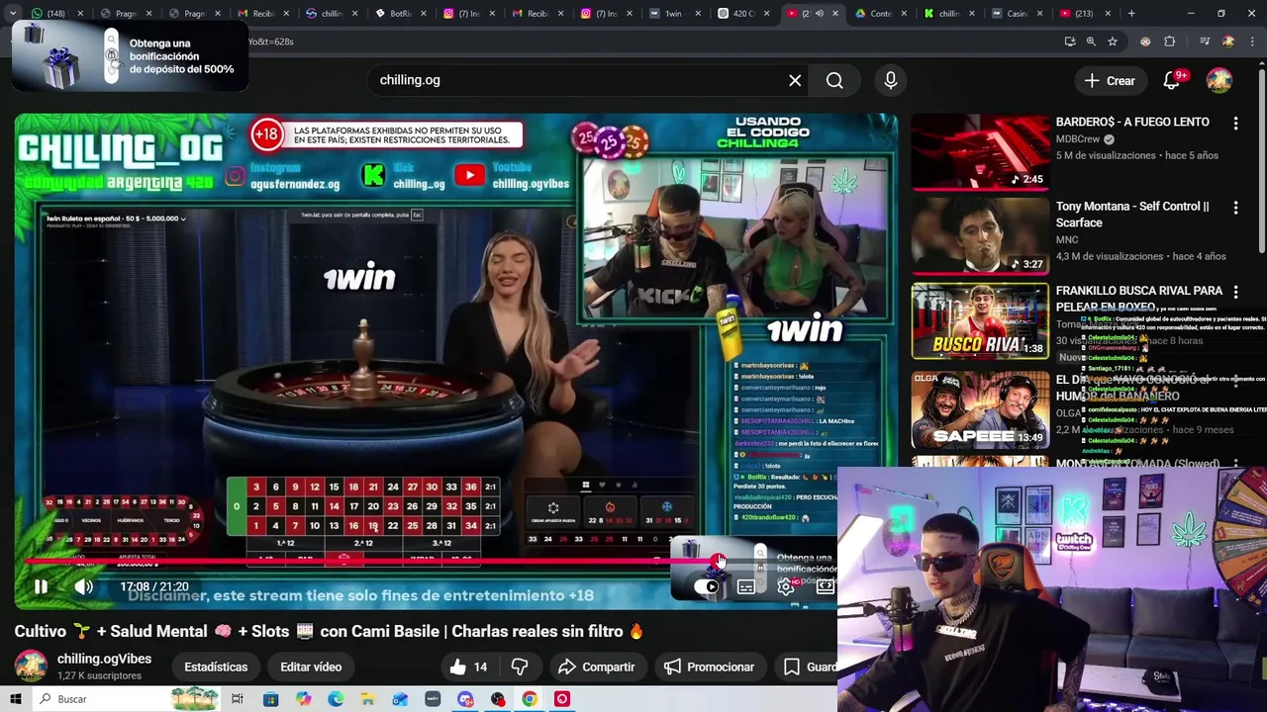Image resolution: width=1267 pixels, height=712 pixels.
Task: Share the video with the Compartir button
Action: pos(596,667)
